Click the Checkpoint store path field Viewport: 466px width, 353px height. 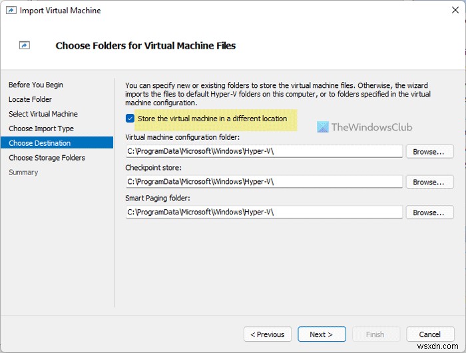(264, 182)
